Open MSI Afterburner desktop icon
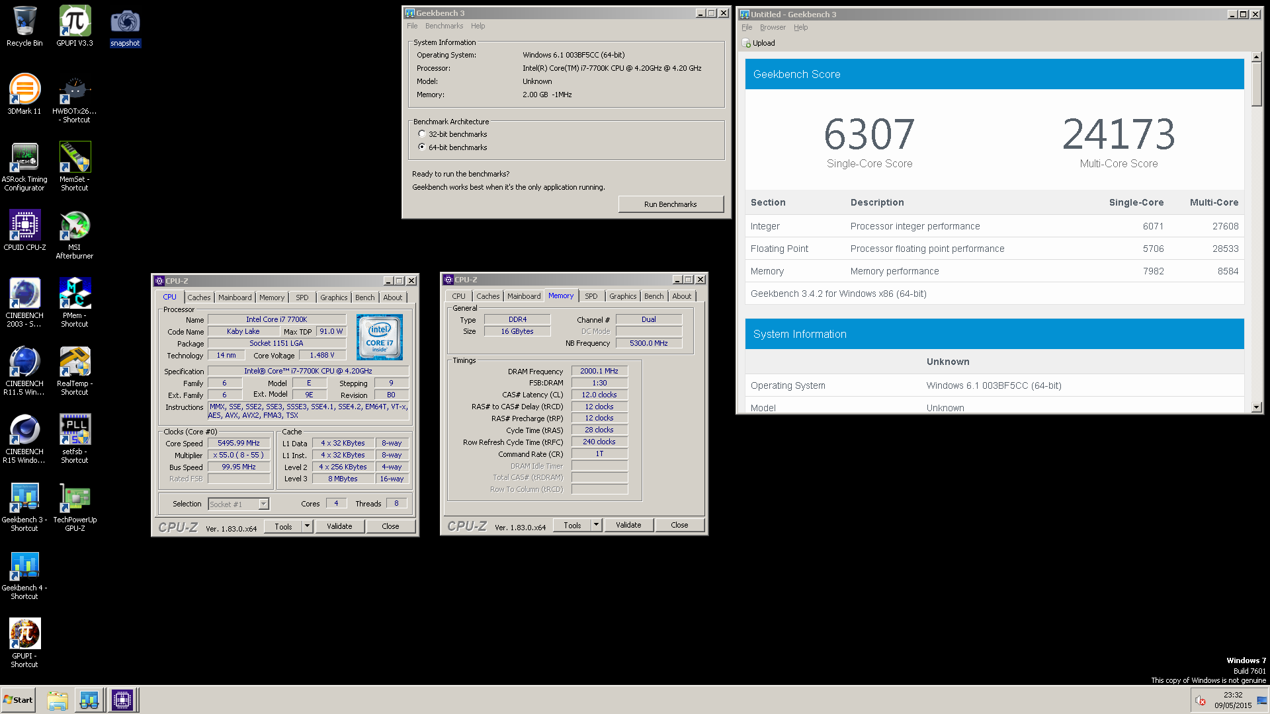Image resolution: width=1270 pixels, height=714 pixels. (x=75, y=235)
